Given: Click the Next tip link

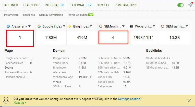Looking at the screenshot, I should (20, 103).
